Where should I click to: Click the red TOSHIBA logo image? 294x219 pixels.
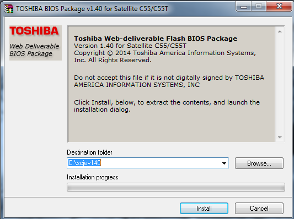click(x=34, y=31)
